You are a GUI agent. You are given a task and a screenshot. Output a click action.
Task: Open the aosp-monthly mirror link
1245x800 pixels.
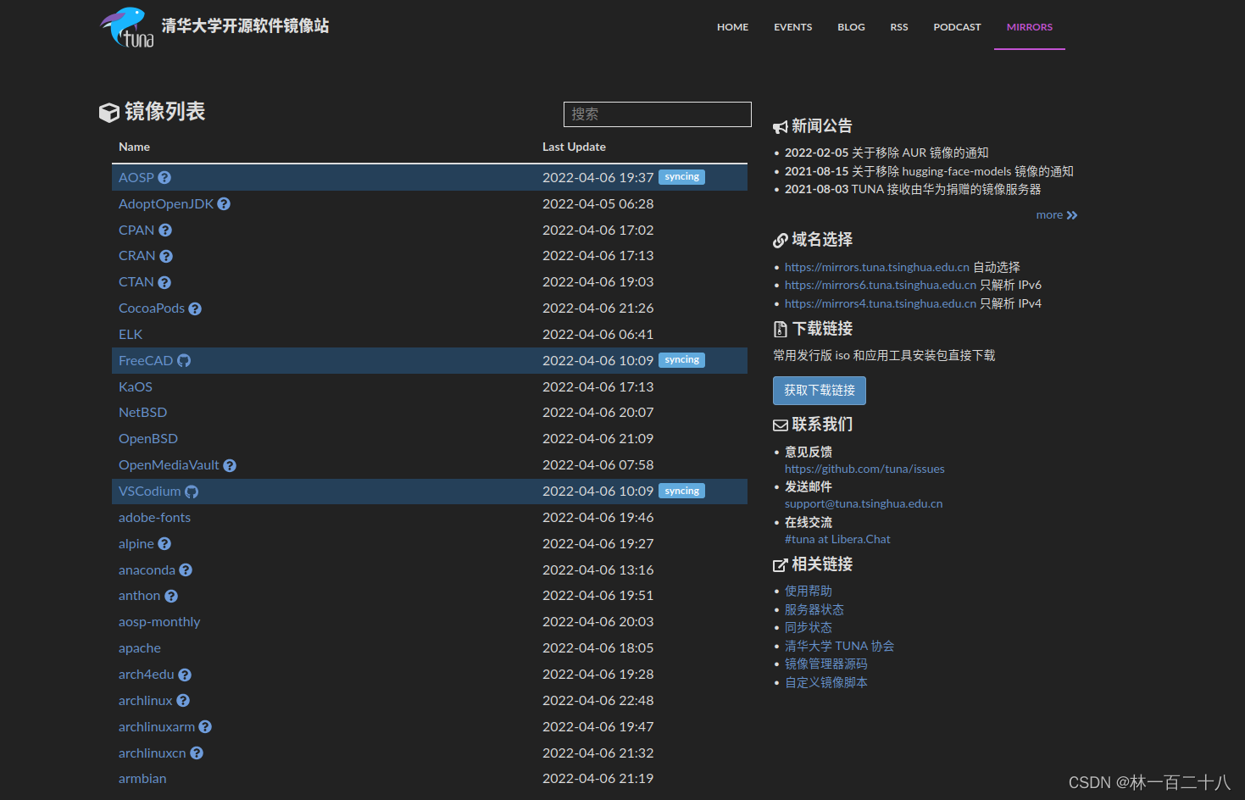(x=159, y=622)
